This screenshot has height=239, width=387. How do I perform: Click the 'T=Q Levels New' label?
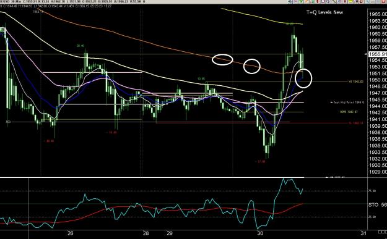click(x=324, y=12)
